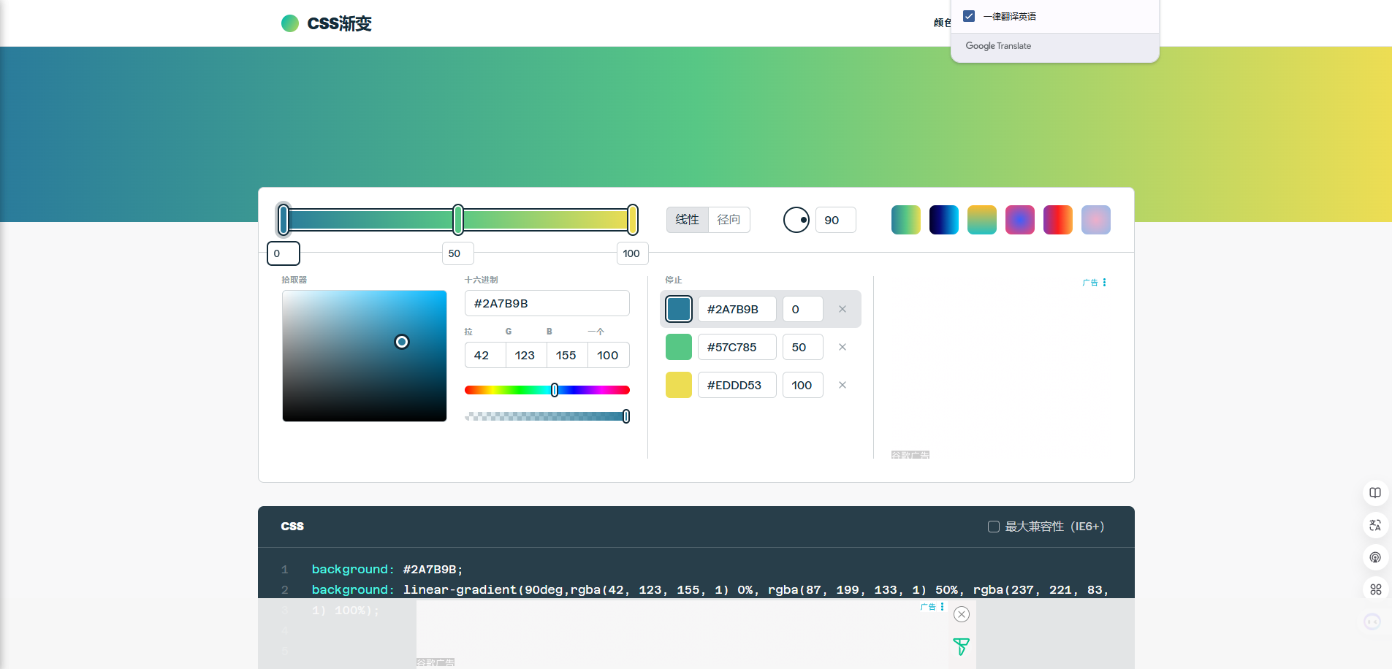Remove the #EDDD53 stop with its × button
This screenshot has height=669, width=1392.
[x=842, y=385]
